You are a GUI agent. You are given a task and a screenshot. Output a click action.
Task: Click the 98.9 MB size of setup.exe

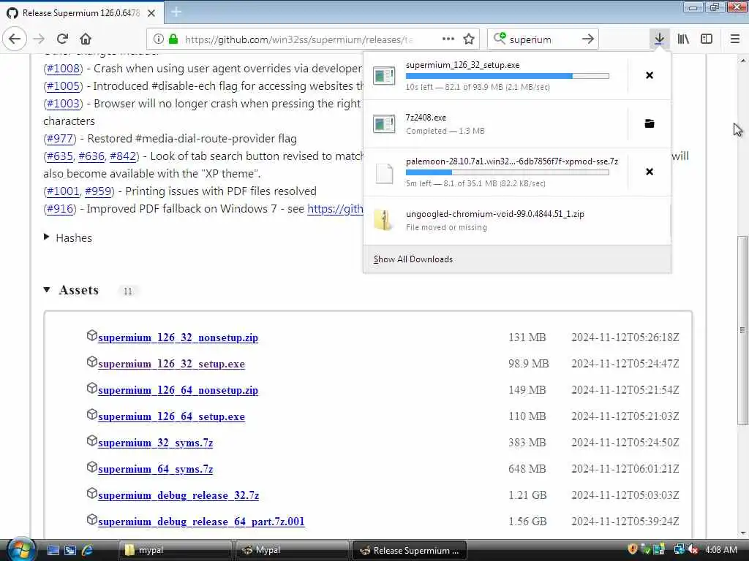click(x=528, y=364)
